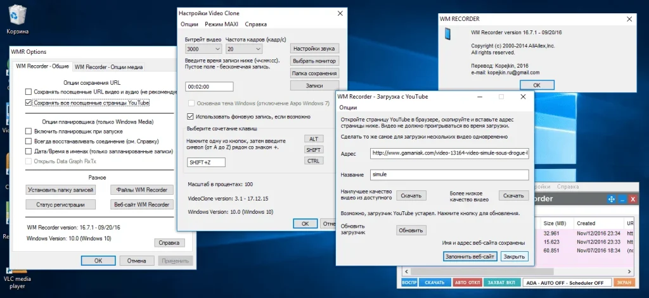This screenshot has width=649, height=298.
Task: Click 'Установить папку записей' button
Action: tap(61, 190)
